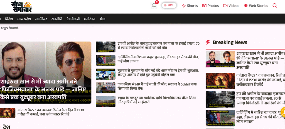Click the Photos camera icon
The width and height of the screenshot is (285, 129).
(x=204, y=6)
